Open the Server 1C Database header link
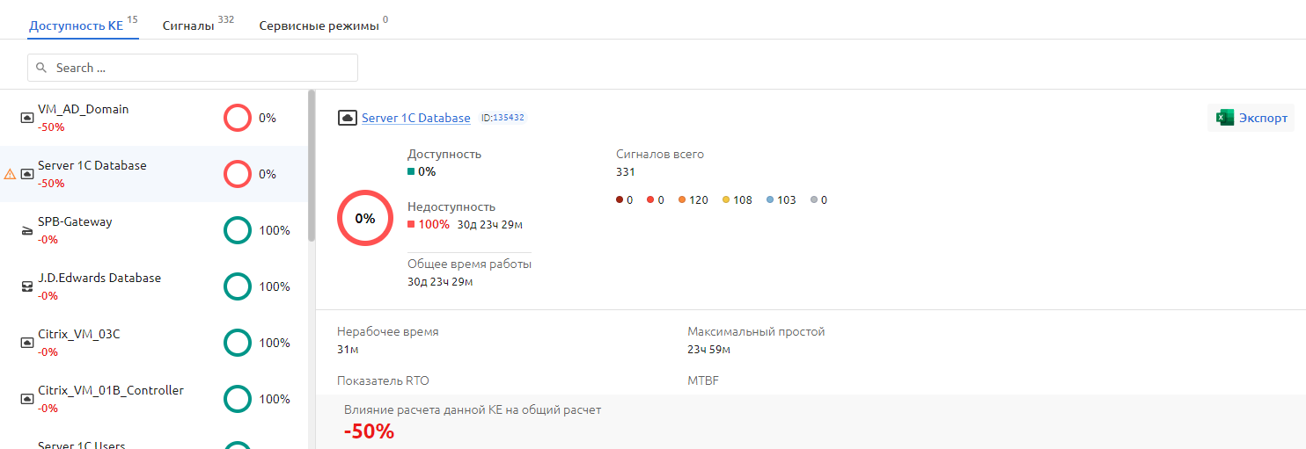 pyautogui.click(x=415, y=118)
